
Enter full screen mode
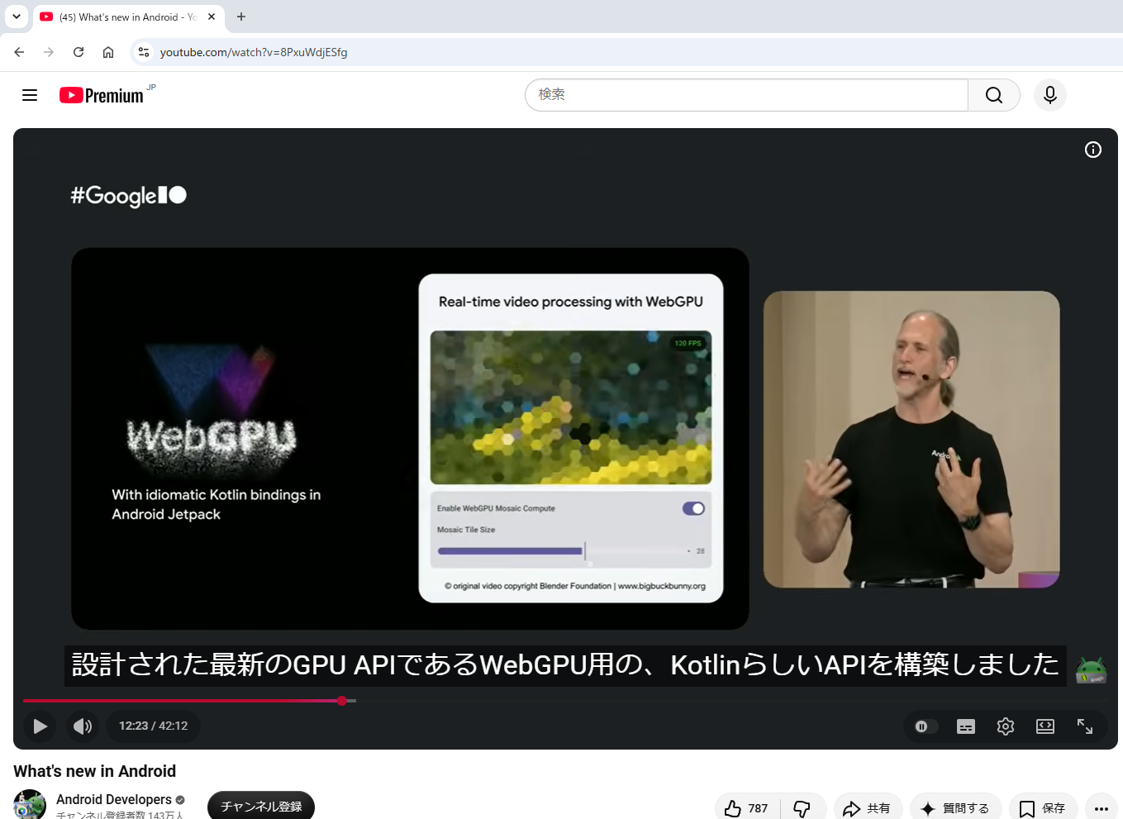[1085, 726]
